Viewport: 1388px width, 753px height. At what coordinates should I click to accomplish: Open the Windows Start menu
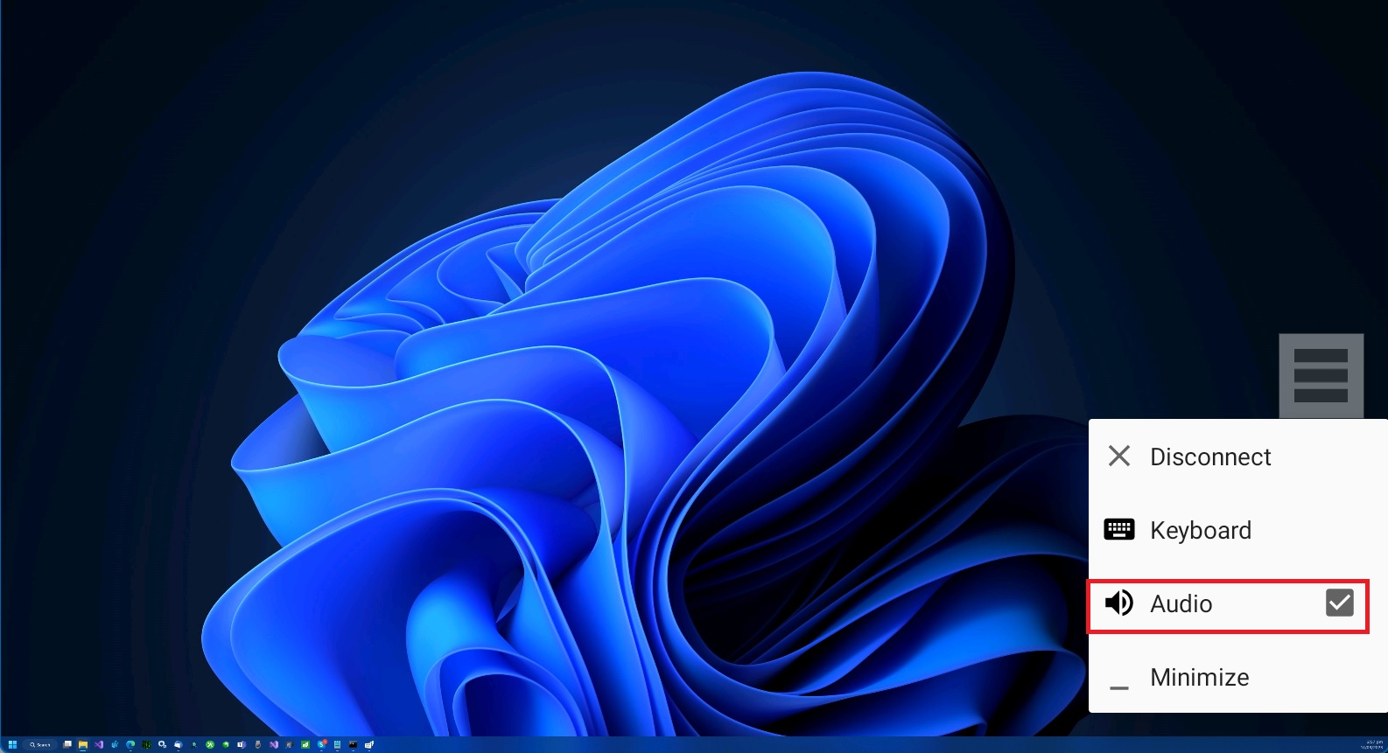coord(12,745)
